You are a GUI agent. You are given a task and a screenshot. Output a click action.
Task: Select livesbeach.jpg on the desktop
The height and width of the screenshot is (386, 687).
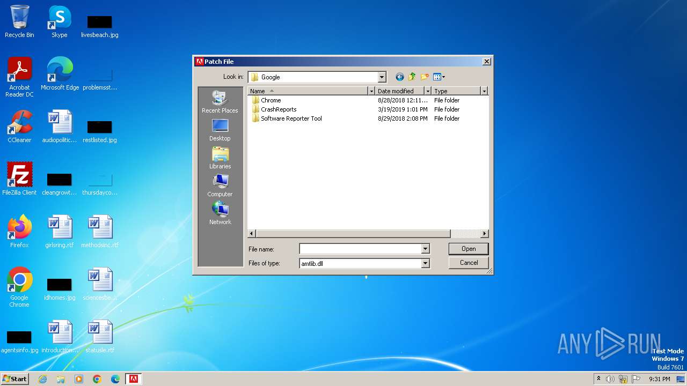tap(100, 26)
